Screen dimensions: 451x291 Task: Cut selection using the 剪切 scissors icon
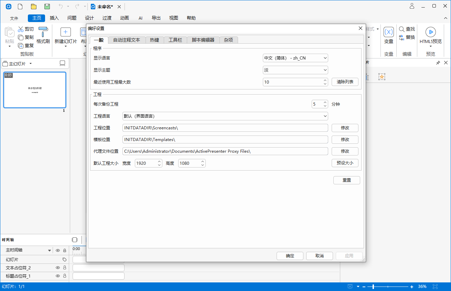coord(21,29)
